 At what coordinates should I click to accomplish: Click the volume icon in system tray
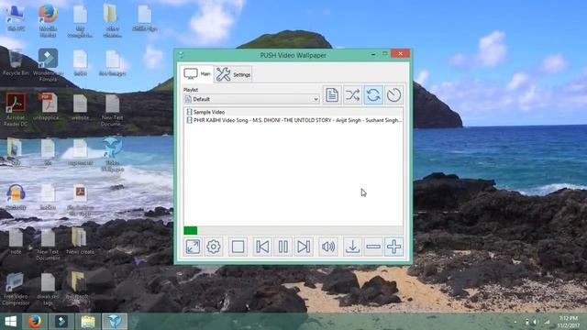[x=536, y=322]
